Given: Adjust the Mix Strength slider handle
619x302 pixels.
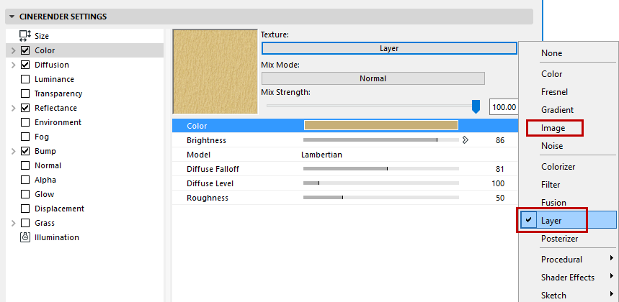Looking at the screenshot, I should tap(476, 106).
